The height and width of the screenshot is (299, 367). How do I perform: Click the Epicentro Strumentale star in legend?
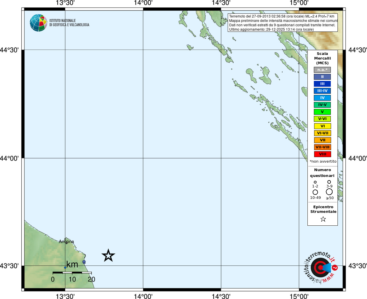click(x=323, y=219)
